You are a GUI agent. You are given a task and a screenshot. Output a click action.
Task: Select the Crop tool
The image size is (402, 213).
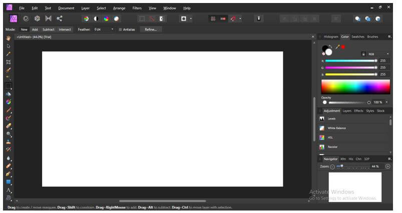(x=9, y=62)
